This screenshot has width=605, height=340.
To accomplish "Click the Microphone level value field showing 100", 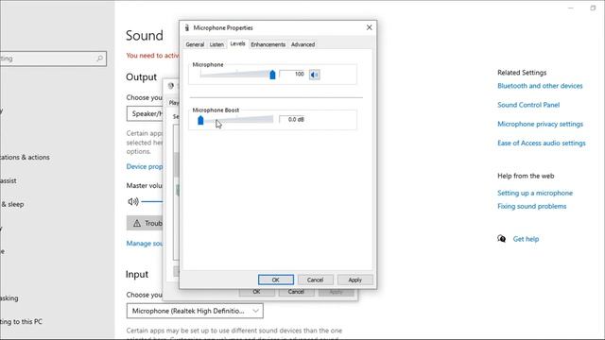I will coord(292,74).
